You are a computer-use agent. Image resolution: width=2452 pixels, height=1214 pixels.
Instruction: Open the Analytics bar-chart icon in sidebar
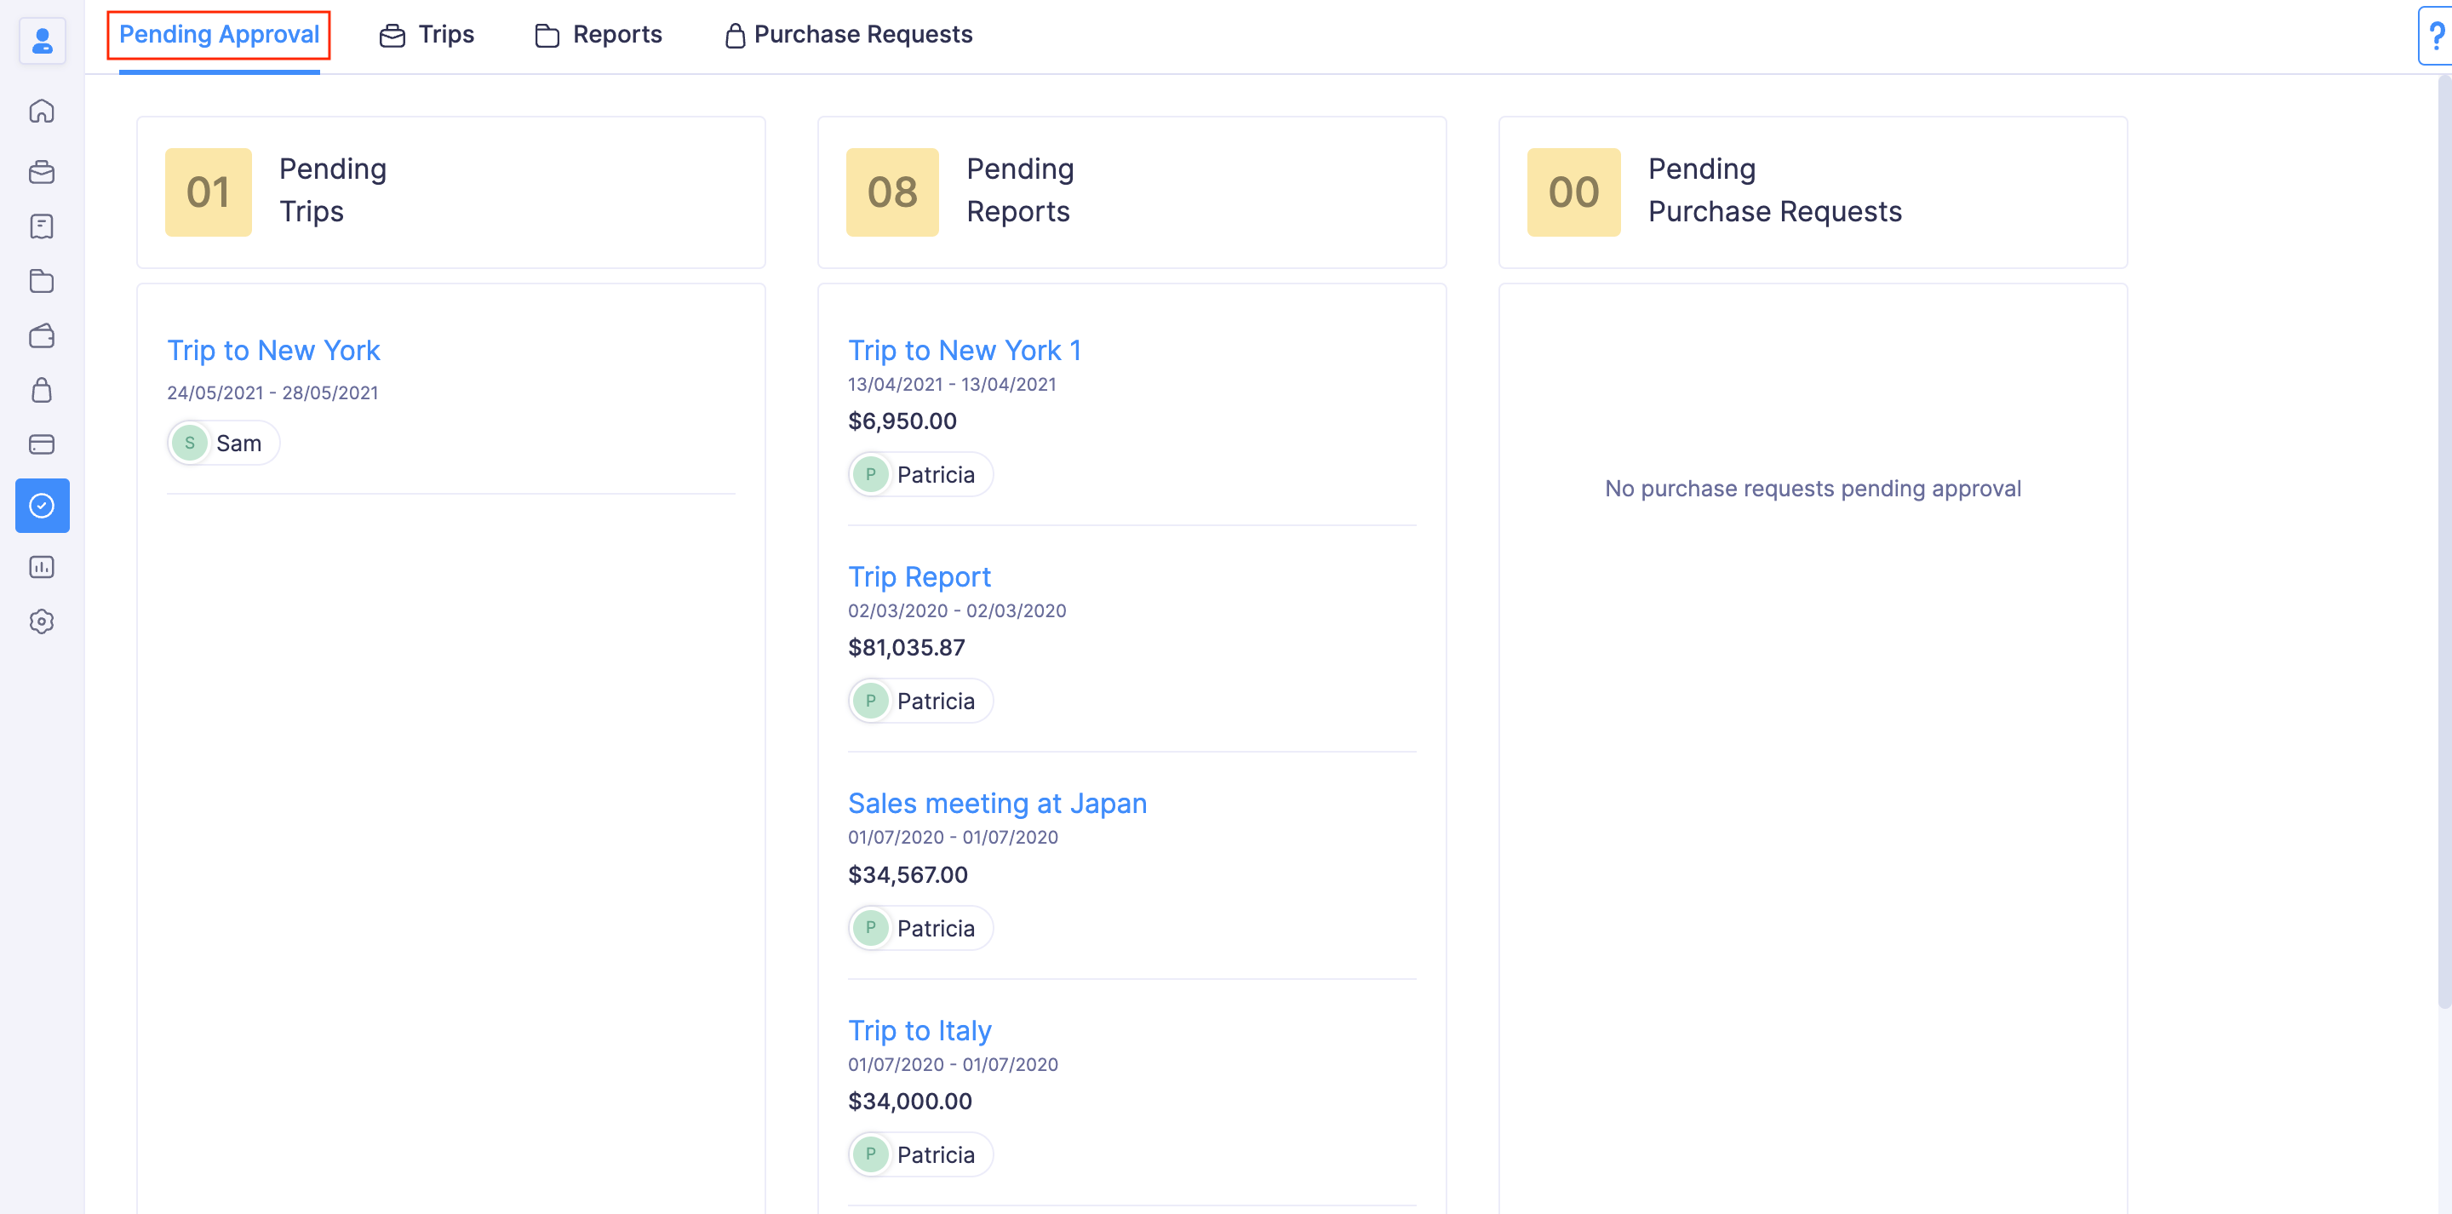click(x=42, y=566)
